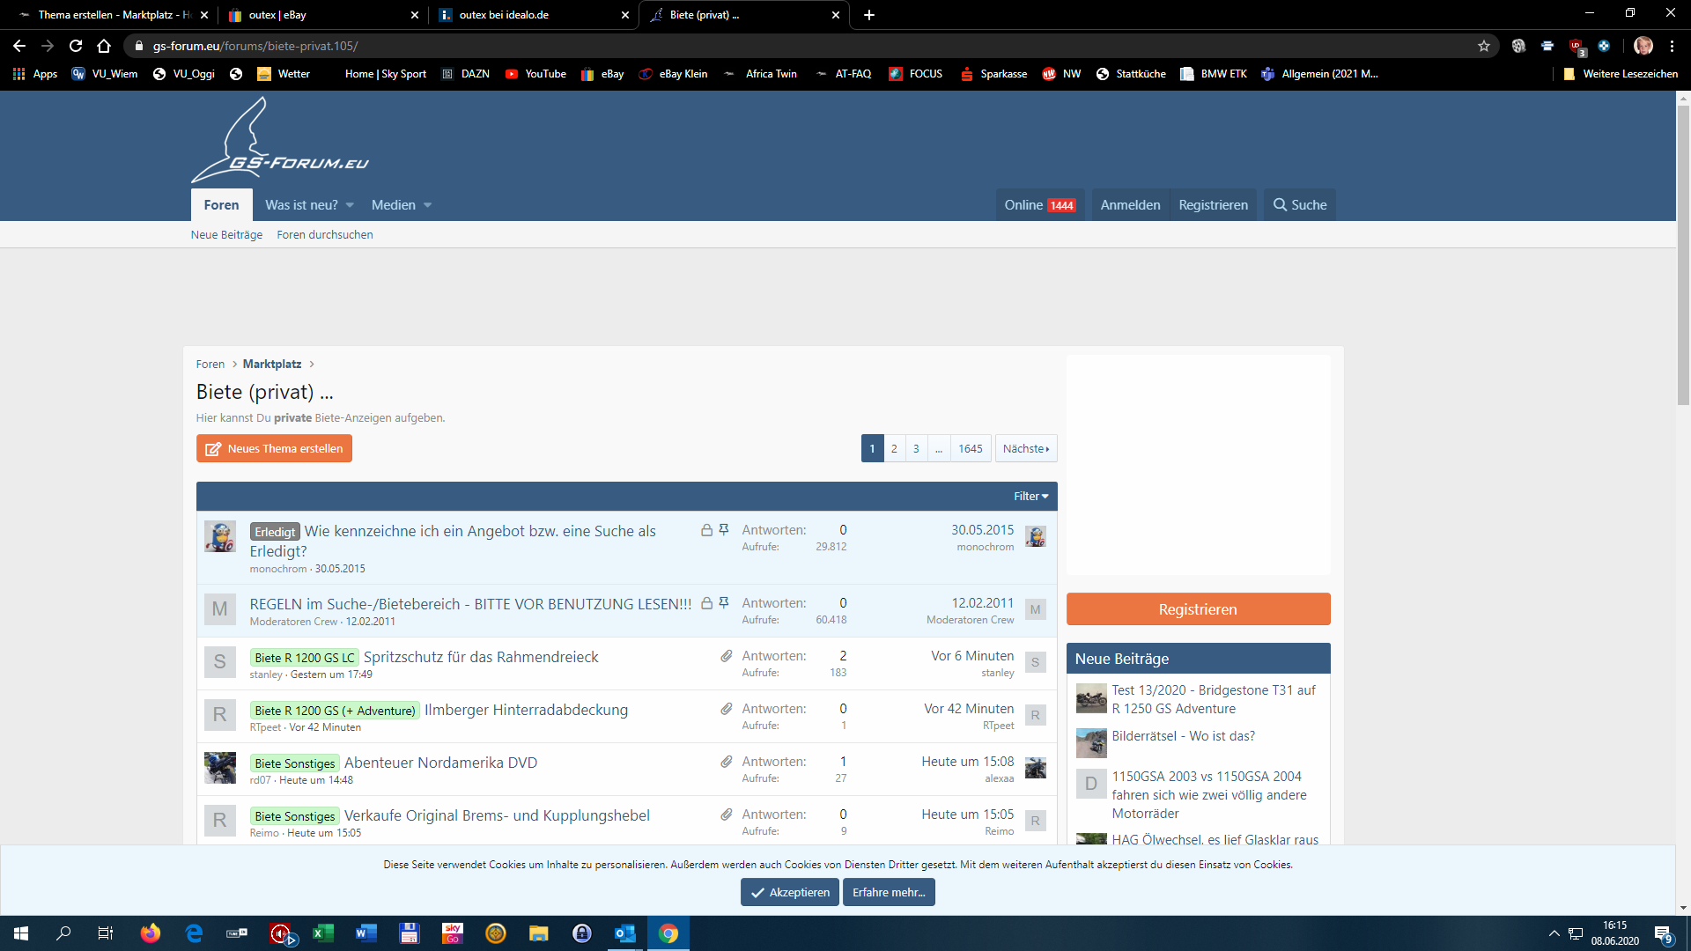This screenshot has width=1691, height=951.
Task: Reload the page with the refresh icon
Action: [76, 46]
